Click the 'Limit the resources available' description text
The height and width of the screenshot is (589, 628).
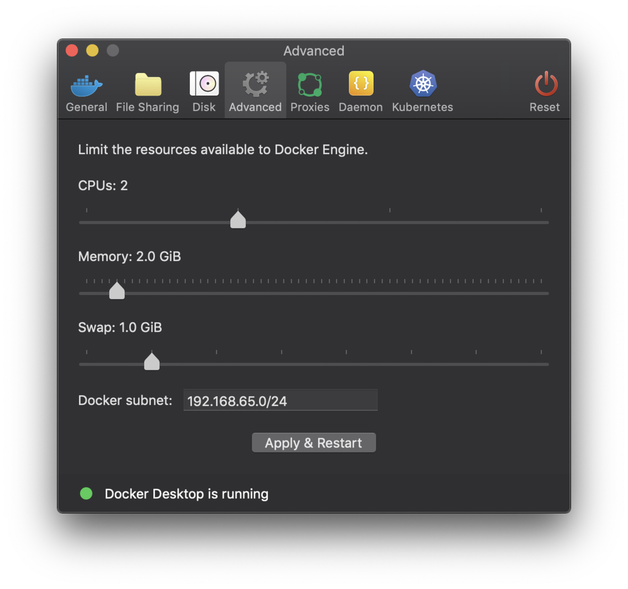(223, 150)
